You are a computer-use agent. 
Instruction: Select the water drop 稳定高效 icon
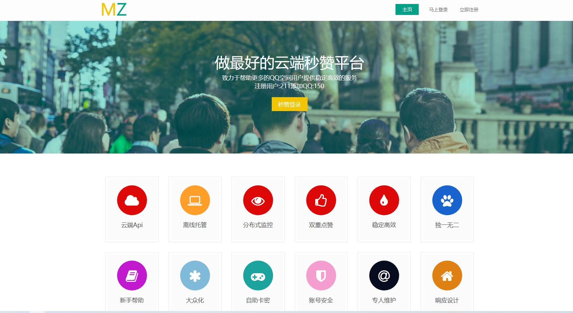coord(384,200)
